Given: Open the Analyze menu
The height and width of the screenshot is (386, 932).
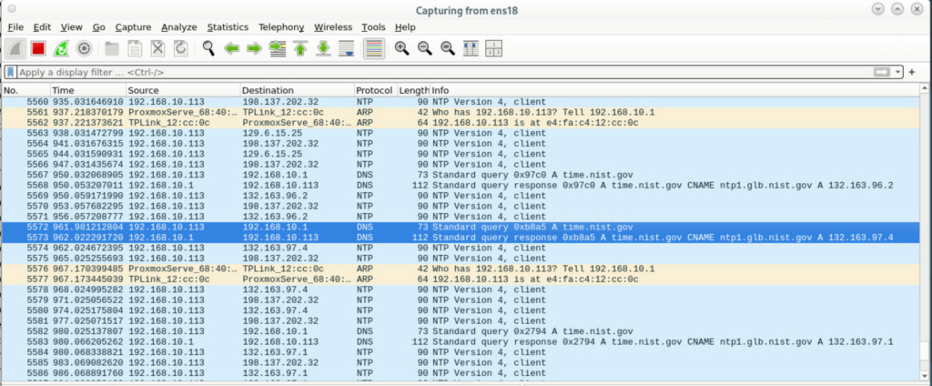Looking at the screenshot, I should pyautogui.click(x=178, y=27).
